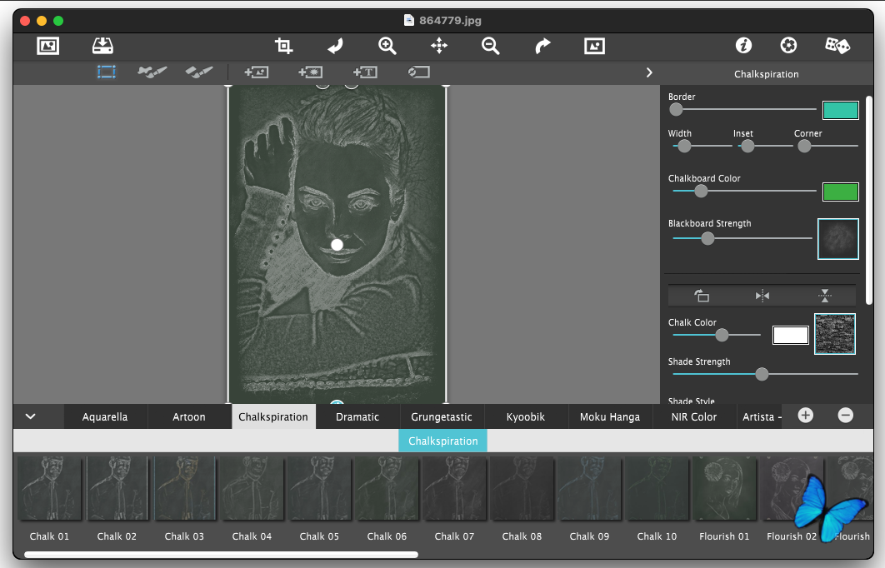
Task: Open the info icon
Action: click(743, 46)
